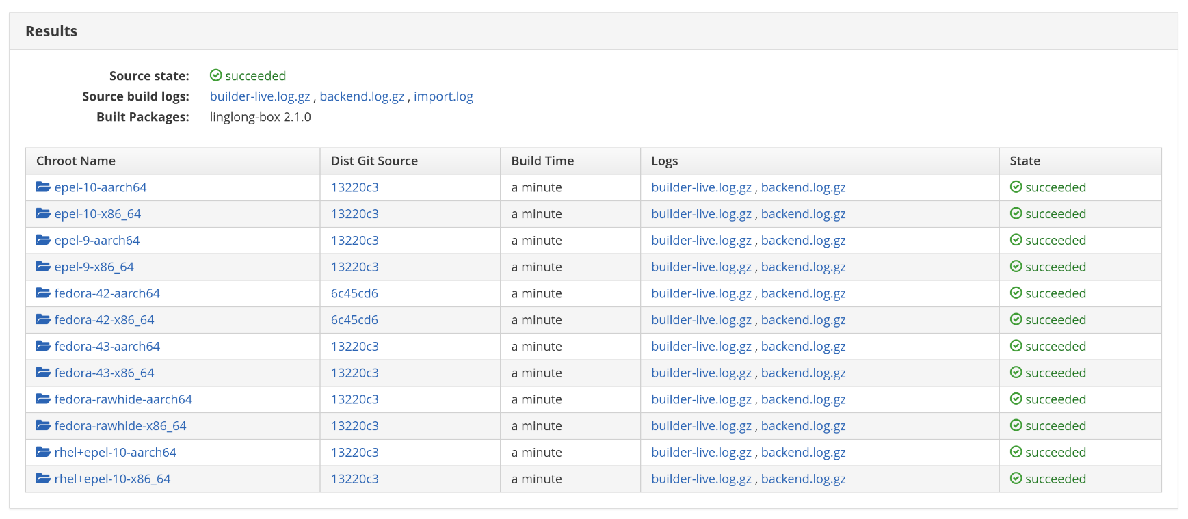The width and height of the screenshot is (1188, 519).
Task: Open the folder icon for fedora-rawhide-aarch64
Action: 43,399
